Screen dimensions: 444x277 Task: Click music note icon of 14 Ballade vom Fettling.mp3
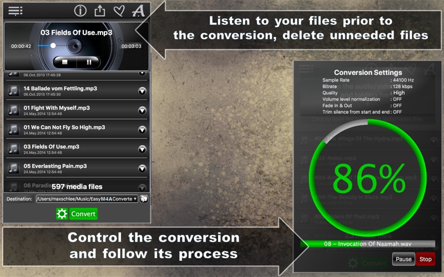click(13, 91)
